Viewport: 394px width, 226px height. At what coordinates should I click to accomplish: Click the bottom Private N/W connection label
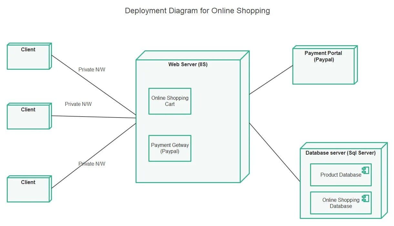(92, 164)
